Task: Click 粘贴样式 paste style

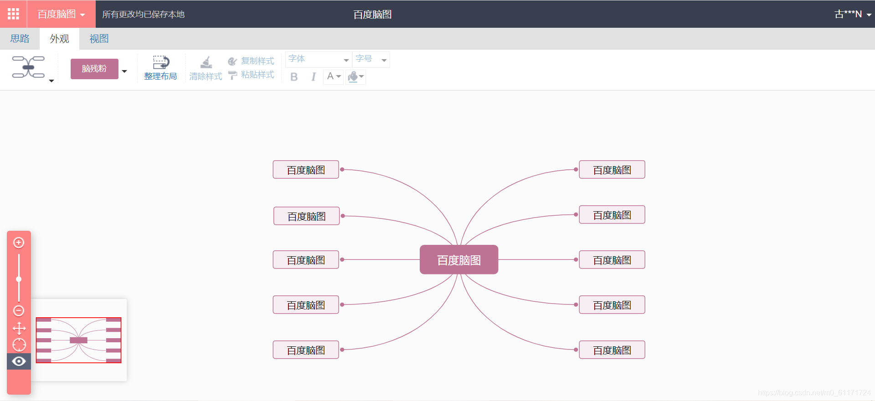Action: pos(251,75)
